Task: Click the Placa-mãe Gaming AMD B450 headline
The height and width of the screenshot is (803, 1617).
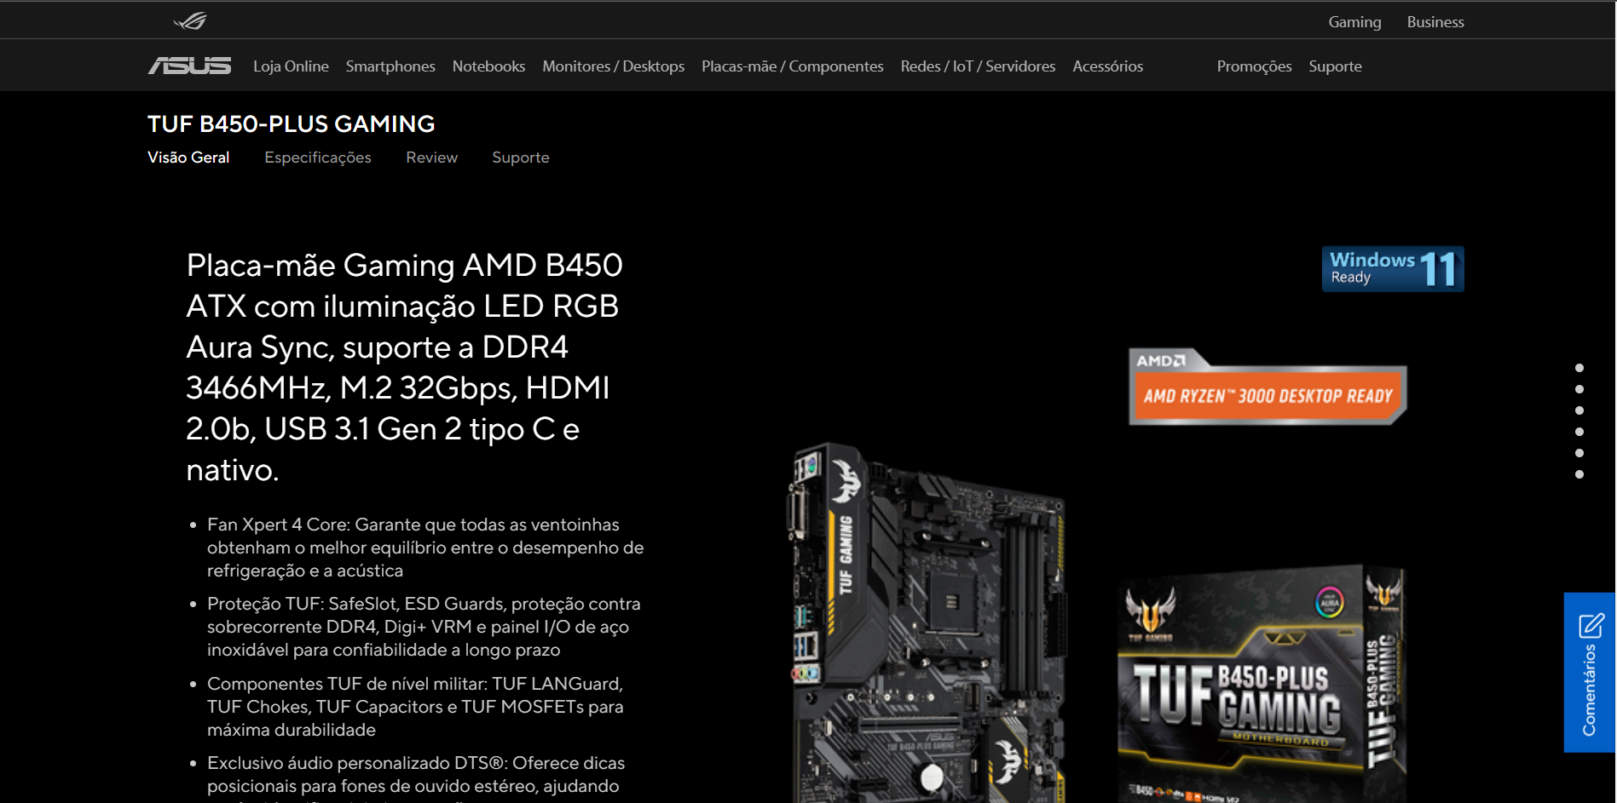Action: click(404, 367)
